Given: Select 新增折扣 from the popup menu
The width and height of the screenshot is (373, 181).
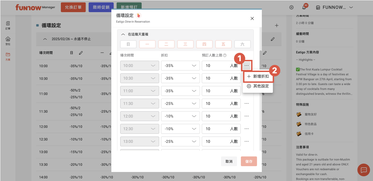Looking at the screenshot, I should [258, 76].
